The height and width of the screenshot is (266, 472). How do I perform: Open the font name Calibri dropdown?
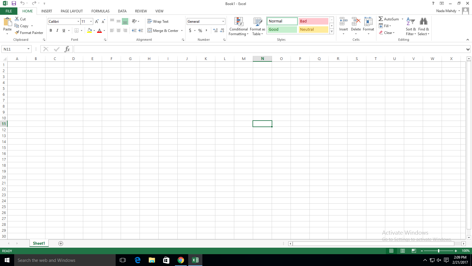click(x=78, y=22)
